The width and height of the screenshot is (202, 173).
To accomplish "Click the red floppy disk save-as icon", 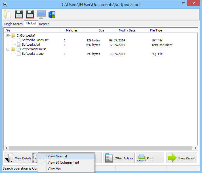I will coord(30,14).
